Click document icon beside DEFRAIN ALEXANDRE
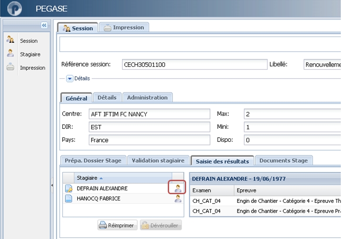Screen dimensions: 343x239 click(69, 189)
